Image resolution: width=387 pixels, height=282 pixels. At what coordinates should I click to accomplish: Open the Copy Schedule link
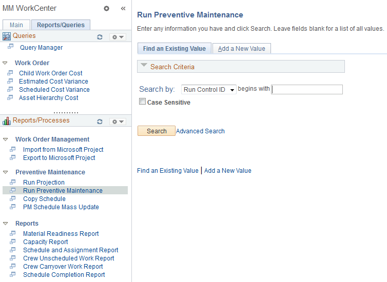pyautogui.click(x=44, y=199)
